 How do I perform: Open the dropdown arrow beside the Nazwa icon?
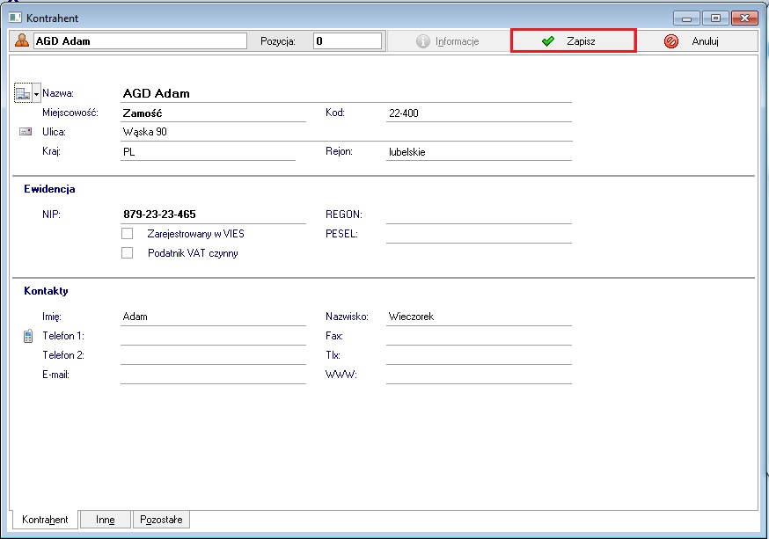click(36, 93)
